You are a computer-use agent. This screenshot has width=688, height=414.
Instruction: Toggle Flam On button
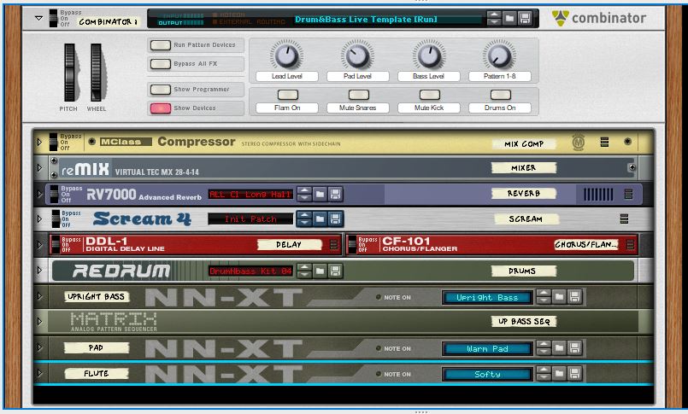[288, 95]
